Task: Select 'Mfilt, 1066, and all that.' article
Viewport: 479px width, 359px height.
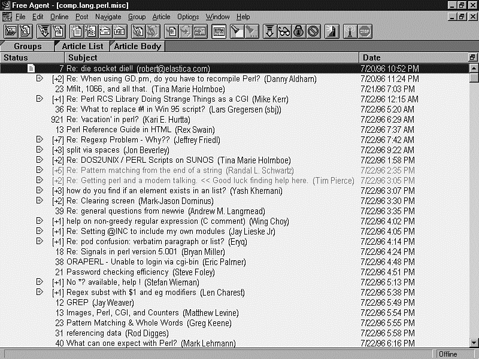Action: tap(235, 89)
